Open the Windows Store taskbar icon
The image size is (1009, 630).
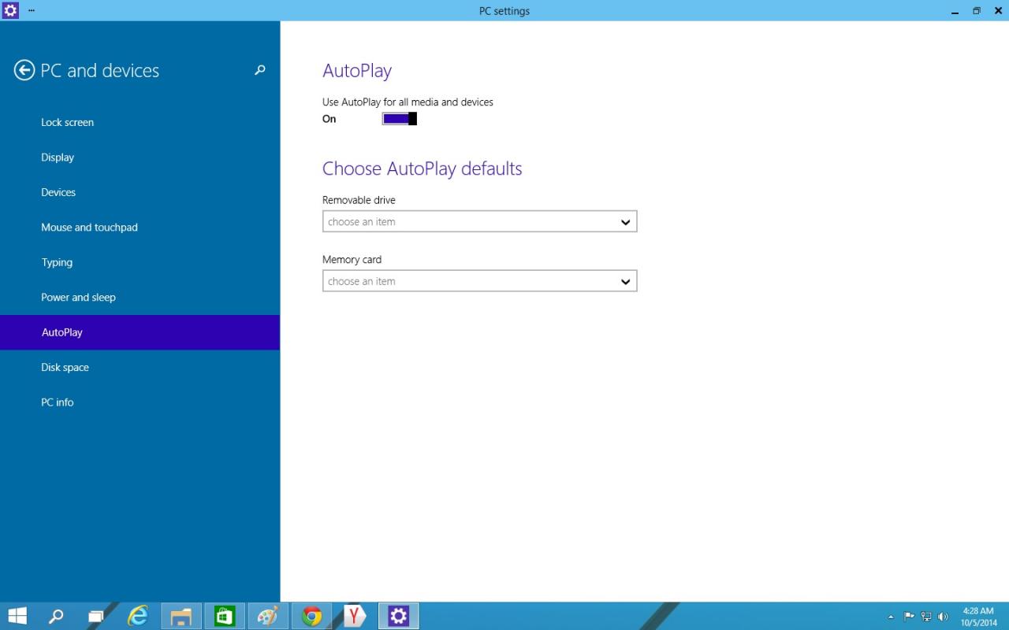pos(225,616)
